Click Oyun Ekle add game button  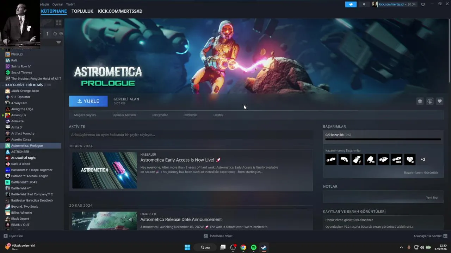[x=13, y=236]
